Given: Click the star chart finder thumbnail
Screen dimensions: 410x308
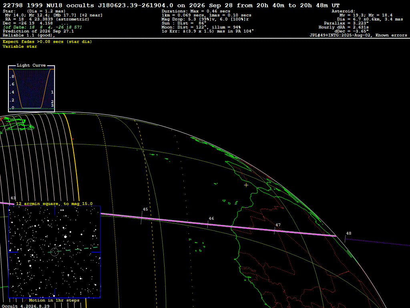Looking at the screenshot, I should coord(54,252).
